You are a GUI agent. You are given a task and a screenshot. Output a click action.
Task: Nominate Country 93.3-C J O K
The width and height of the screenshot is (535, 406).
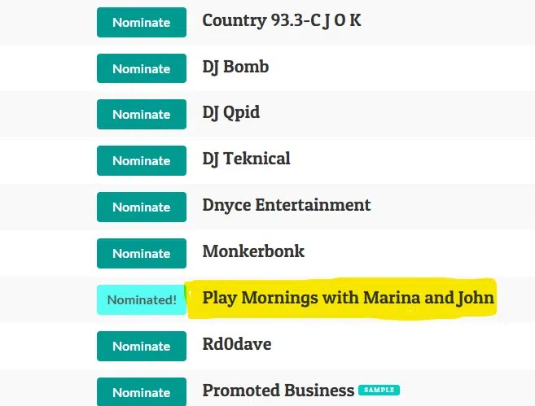click(141, 23)
